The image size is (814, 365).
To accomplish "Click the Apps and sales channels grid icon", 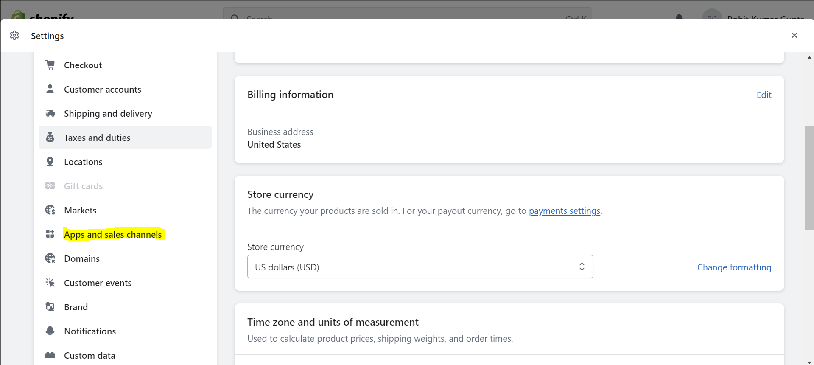I will coord(50,234).
